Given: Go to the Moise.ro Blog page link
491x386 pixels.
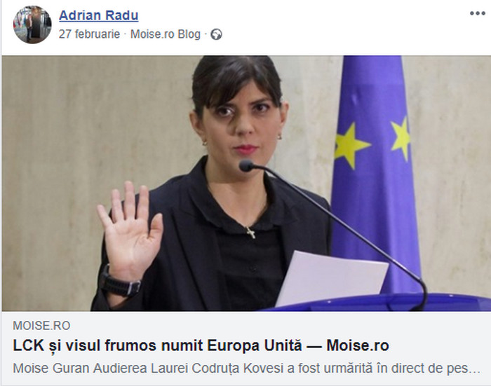Looking at the screenshot, I should 166,34.
